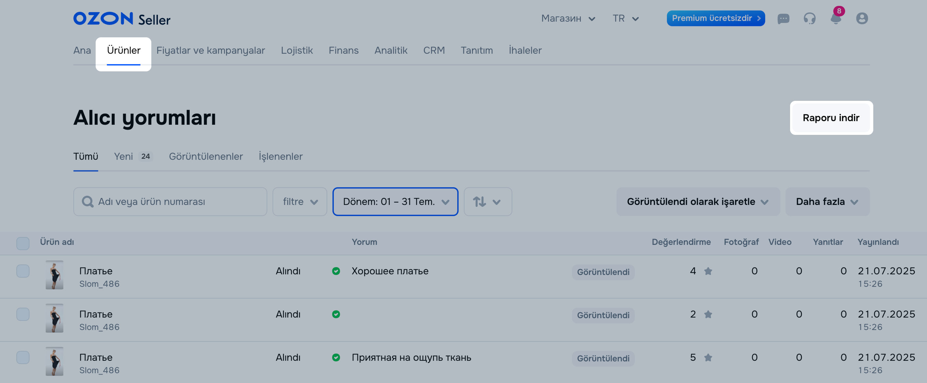Image resolution: width=927 pixels, height=383 pixels.
Task: Click the Değerlendirme column header
Action: (x=681, y=242)
